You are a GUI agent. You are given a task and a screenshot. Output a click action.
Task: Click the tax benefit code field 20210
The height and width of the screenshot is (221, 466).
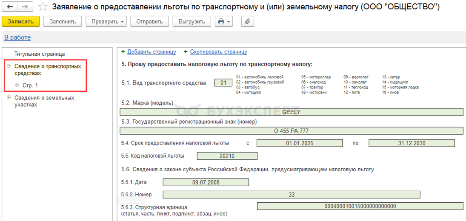coord(227,156)
